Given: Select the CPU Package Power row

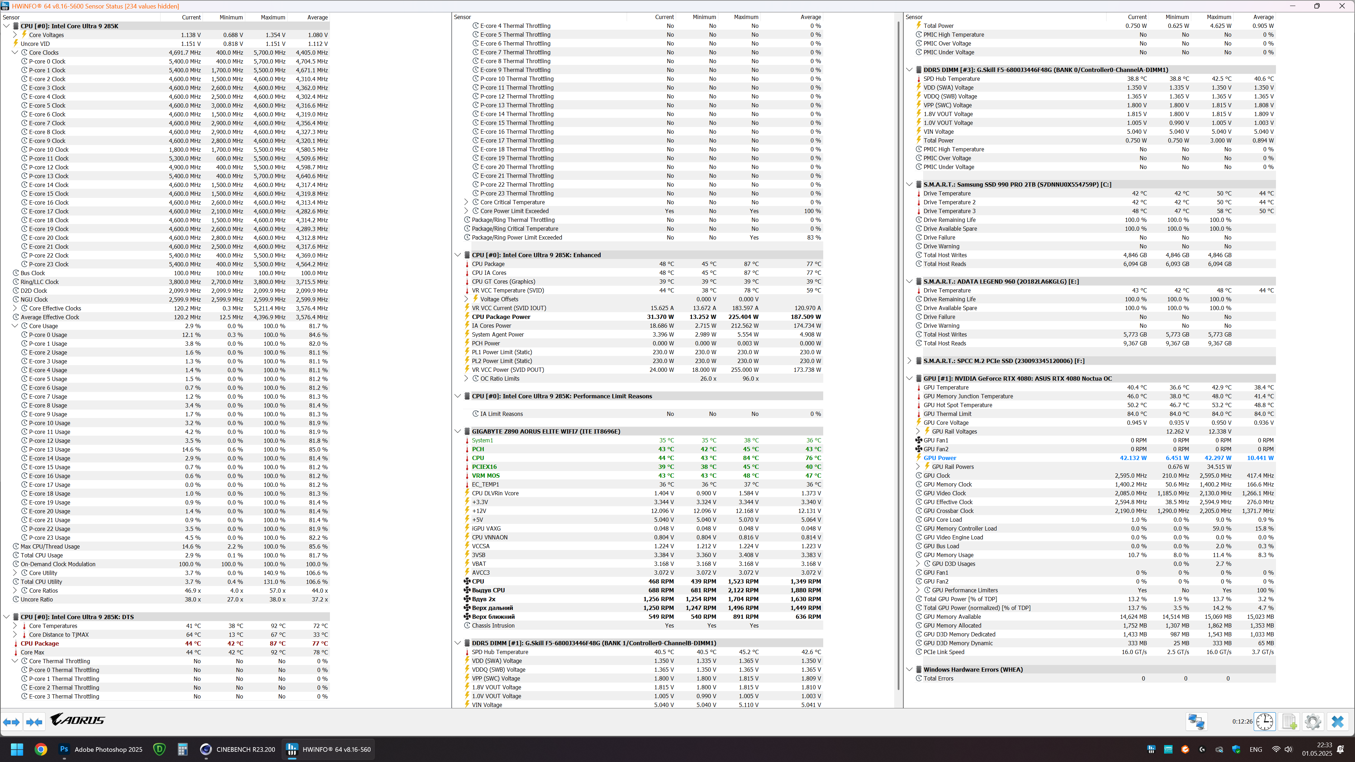Looking at the screenshot, I should [501, 316].
